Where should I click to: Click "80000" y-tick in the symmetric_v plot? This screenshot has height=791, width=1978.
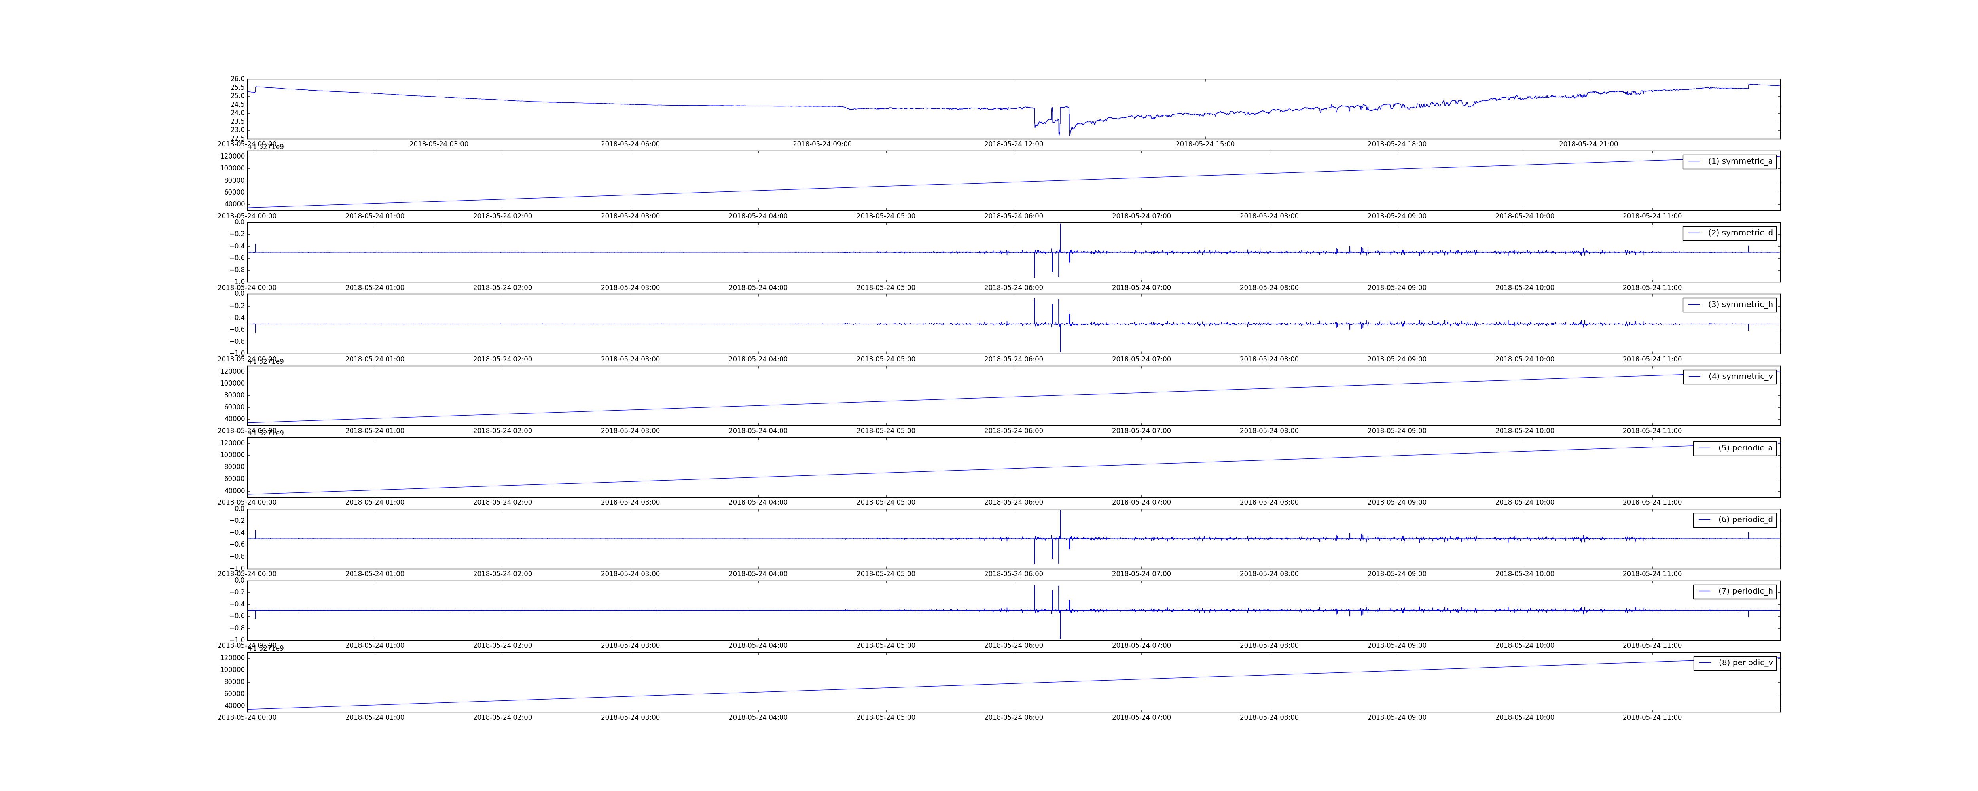point(234,395)
